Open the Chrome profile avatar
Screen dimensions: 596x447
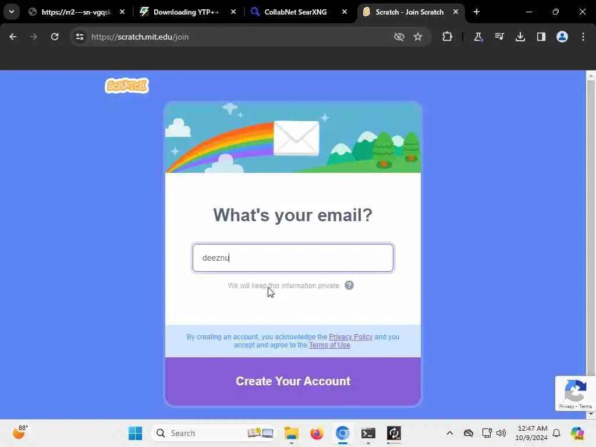pyautogui.click(x=562, y=37)
